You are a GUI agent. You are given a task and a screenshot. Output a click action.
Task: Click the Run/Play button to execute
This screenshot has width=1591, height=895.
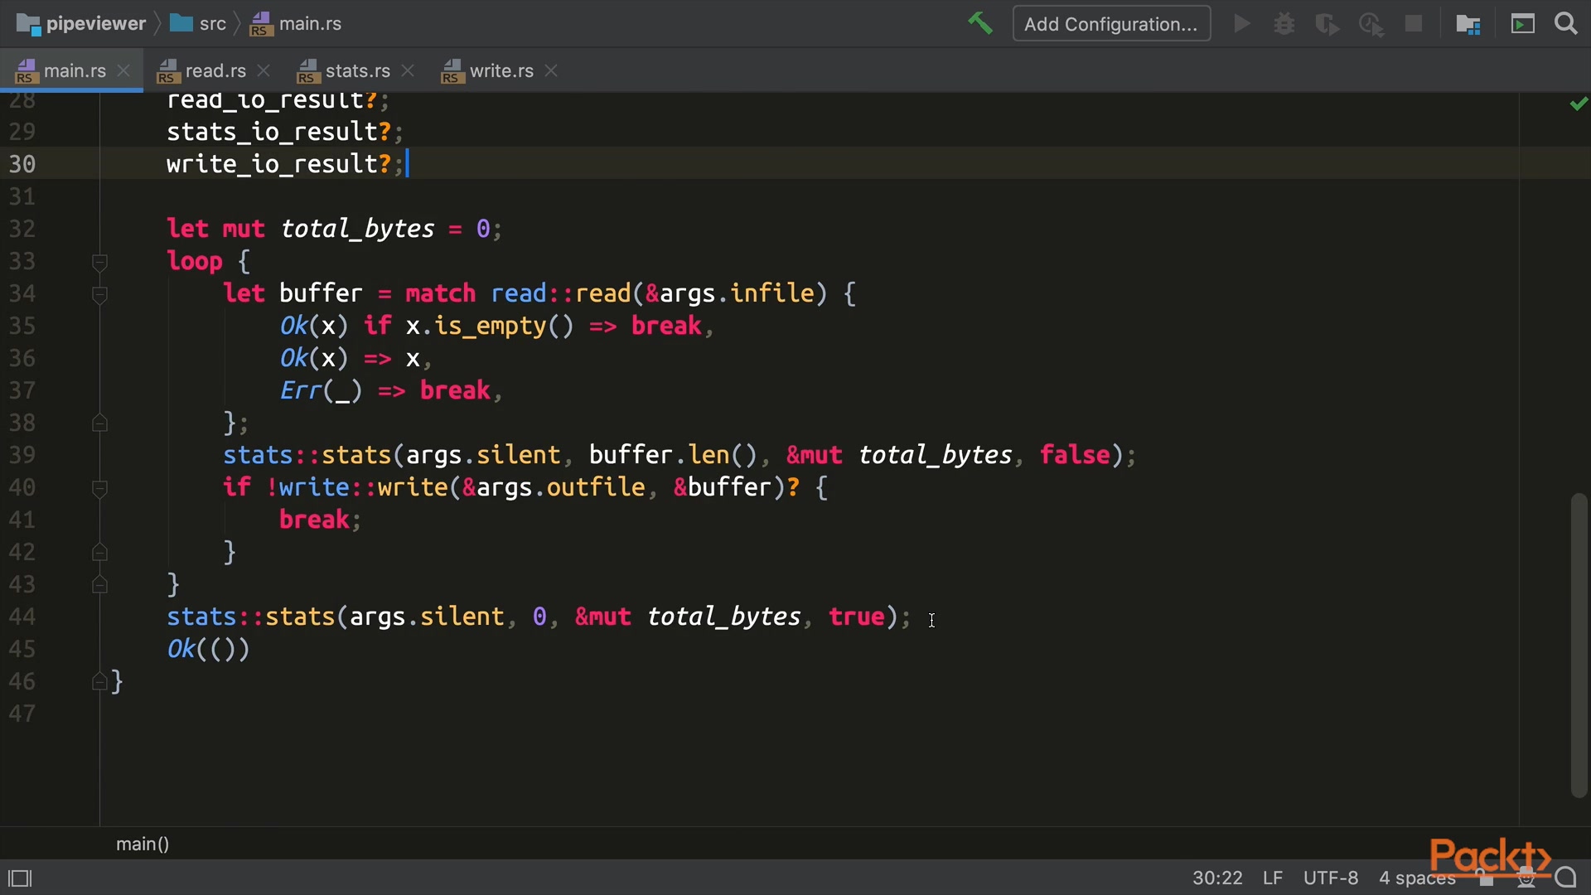pos(1241,23)
